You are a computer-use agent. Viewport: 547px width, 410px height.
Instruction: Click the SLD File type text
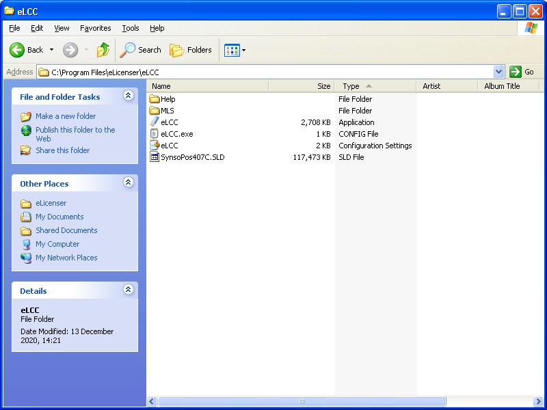tap(351, 157)
